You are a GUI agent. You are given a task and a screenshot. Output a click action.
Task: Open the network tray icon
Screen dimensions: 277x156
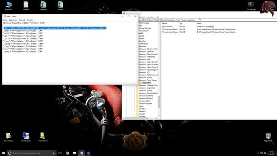(x=261, y=153)
